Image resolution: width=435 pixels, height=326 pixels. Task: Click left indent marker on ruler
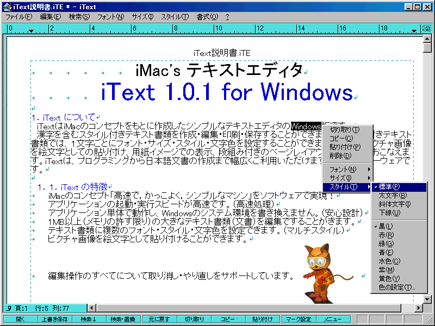[32, 31]
